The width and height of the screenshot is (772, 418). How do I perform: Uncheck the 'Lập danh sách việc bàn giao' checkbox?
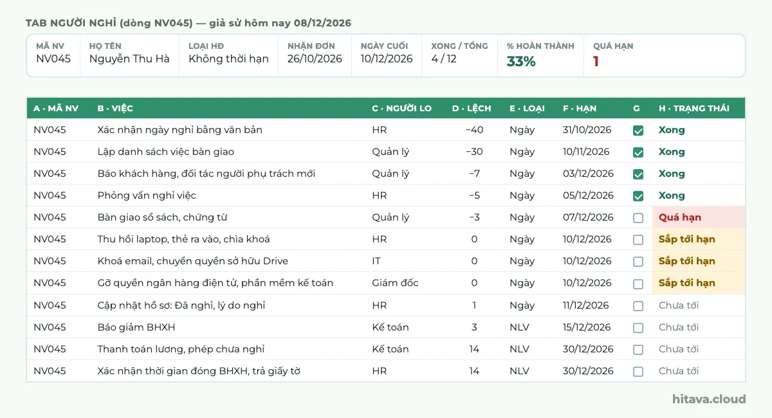(638, 152)
